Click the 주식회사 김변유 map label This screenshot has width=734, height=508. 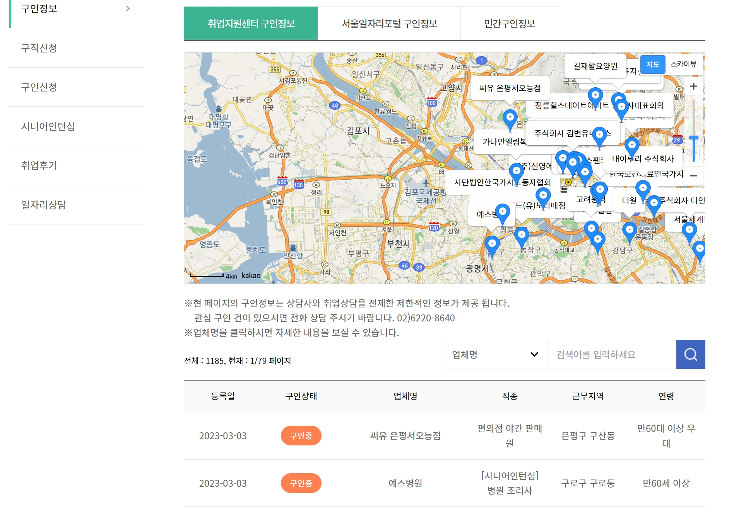572,133
